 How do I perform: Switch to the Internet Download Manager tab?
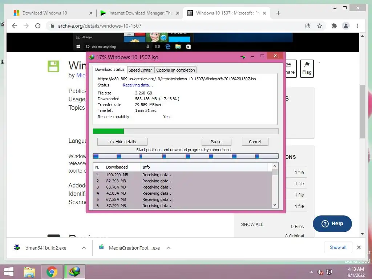tap(141, 13)
